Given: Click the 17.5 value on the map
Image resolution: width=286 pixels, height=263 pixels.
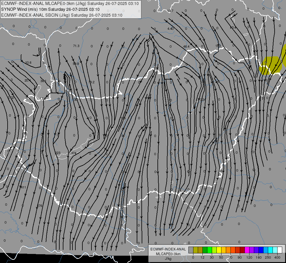Looking at the screenshot, I should point(43,99).
